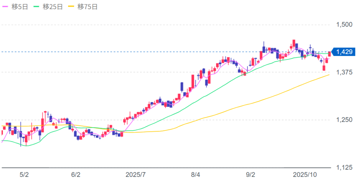The height and width of the screenshot is (186, 358).
Task: Click the yellow line marker beside 移75日
Action: (73, 7)
